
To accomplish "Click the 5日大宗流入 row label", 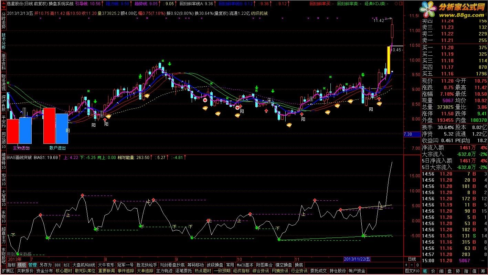I will click(437, 167).
